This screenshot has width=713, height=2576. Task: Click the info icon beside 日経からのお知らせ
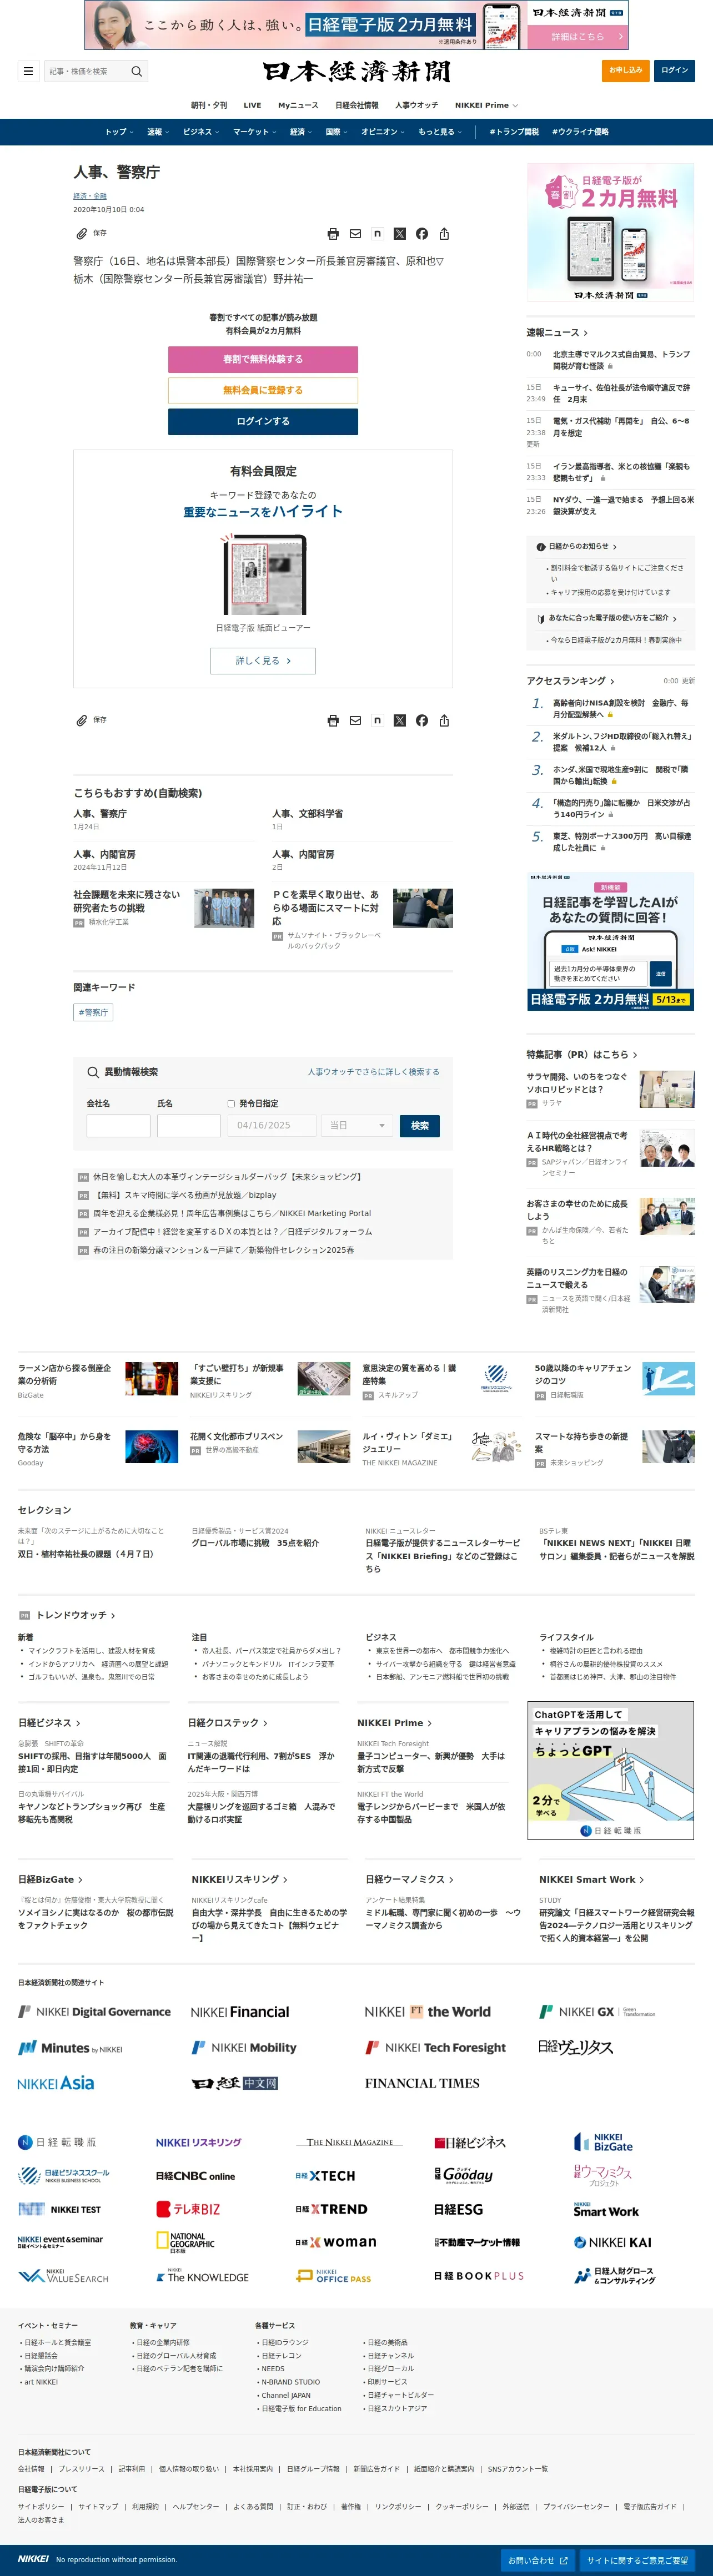[541, 547]
